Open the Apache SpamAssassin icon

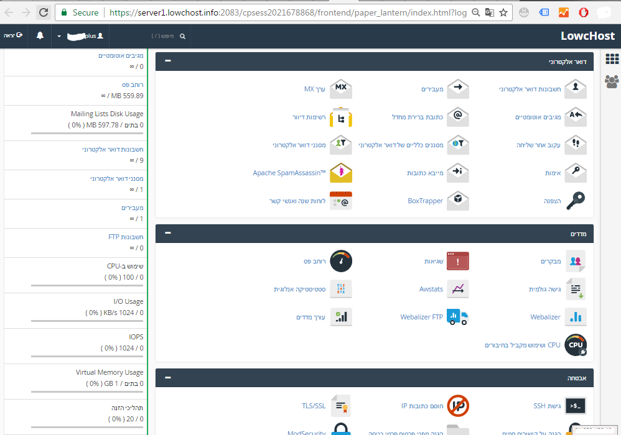pos(340,173)
